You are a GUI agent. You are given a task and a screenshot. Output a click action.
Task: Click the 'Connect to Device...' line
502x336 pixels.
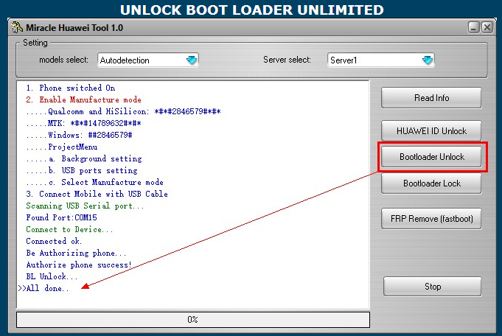69,229
